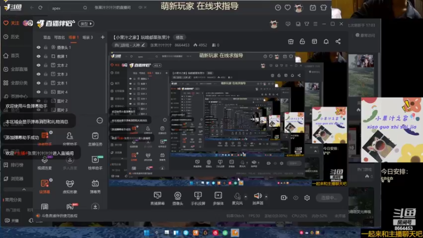
Task: Switch to 场景 3 tab
Action: tap(88, 38)
